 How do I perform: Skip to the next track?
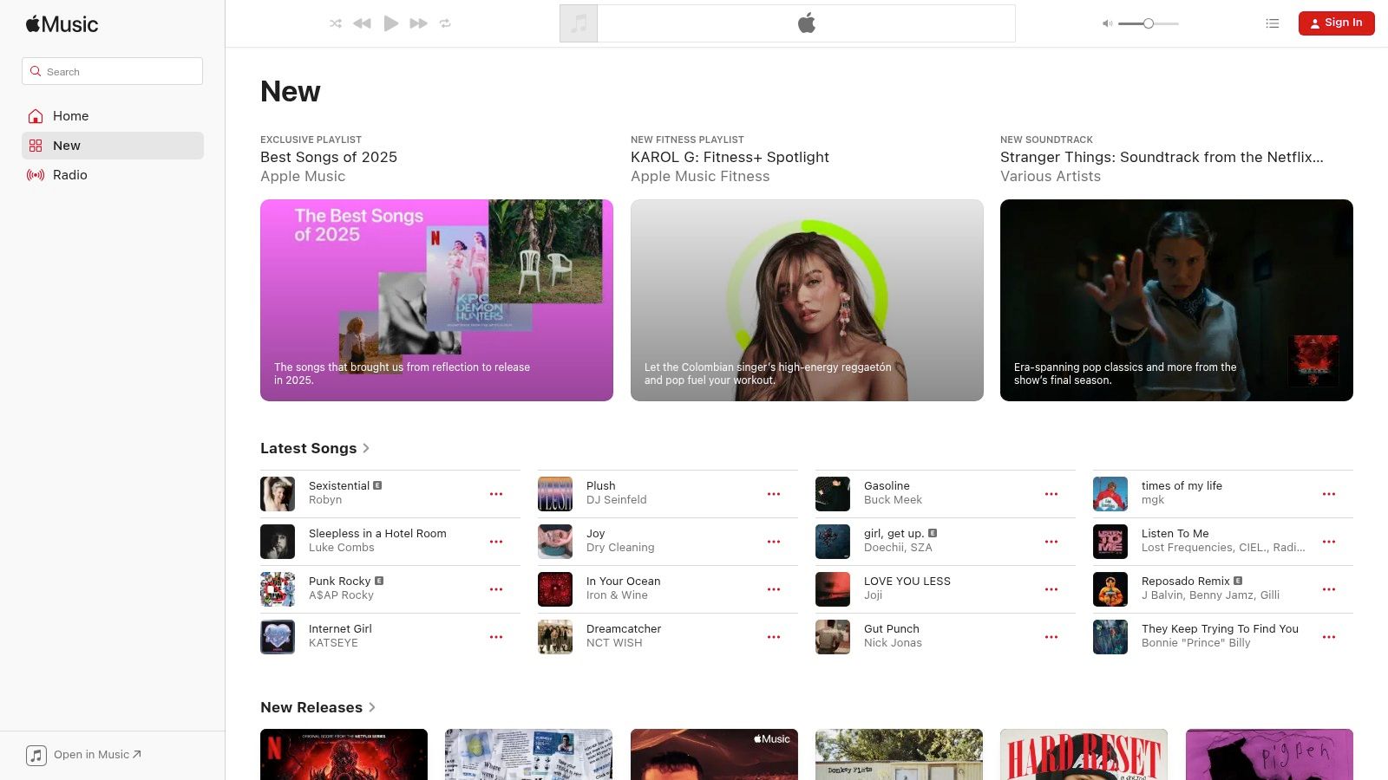point(418,23)
